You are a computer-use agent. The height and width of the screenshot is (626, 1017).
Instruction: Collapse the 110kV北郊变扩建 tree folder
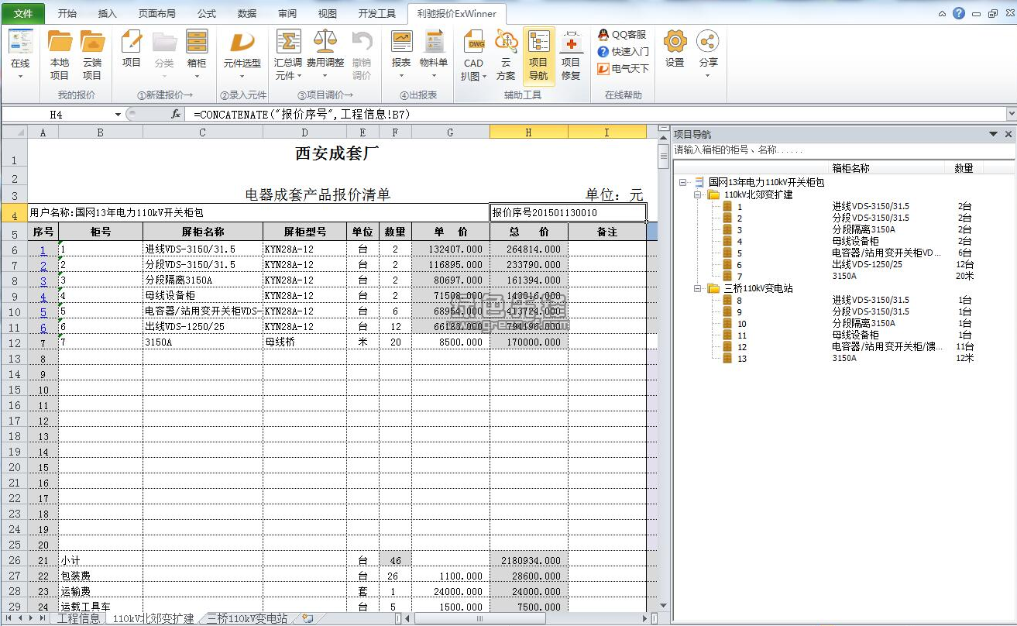pos(698,194)
